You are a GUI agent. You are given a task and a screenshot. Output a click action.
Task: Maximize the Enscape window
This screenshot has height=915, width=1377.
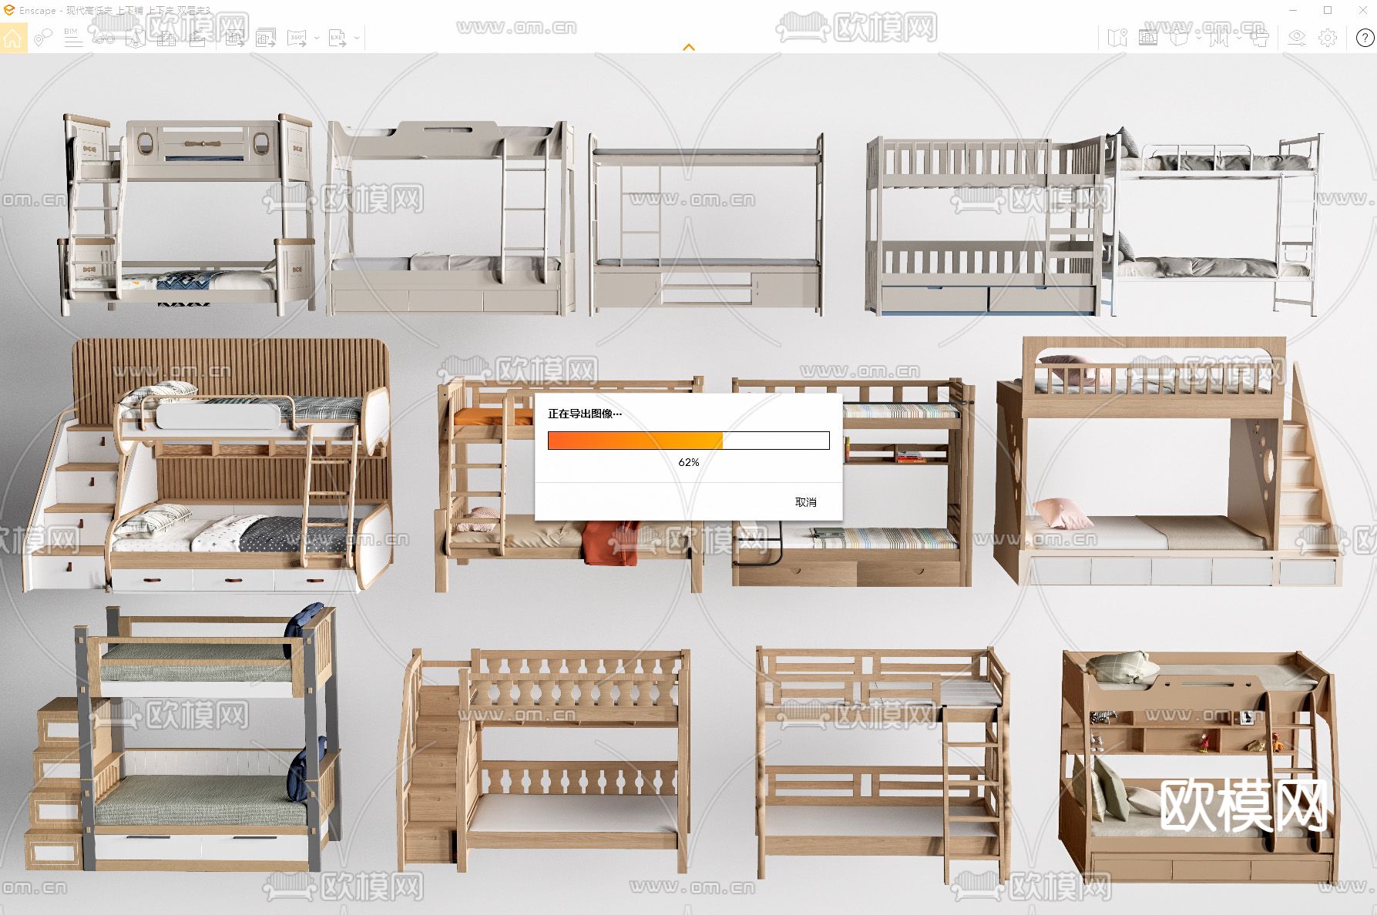(1328, 10)
